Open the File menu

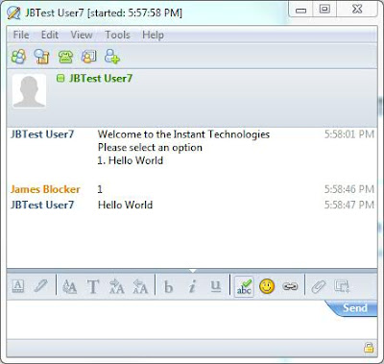[21, 35]
